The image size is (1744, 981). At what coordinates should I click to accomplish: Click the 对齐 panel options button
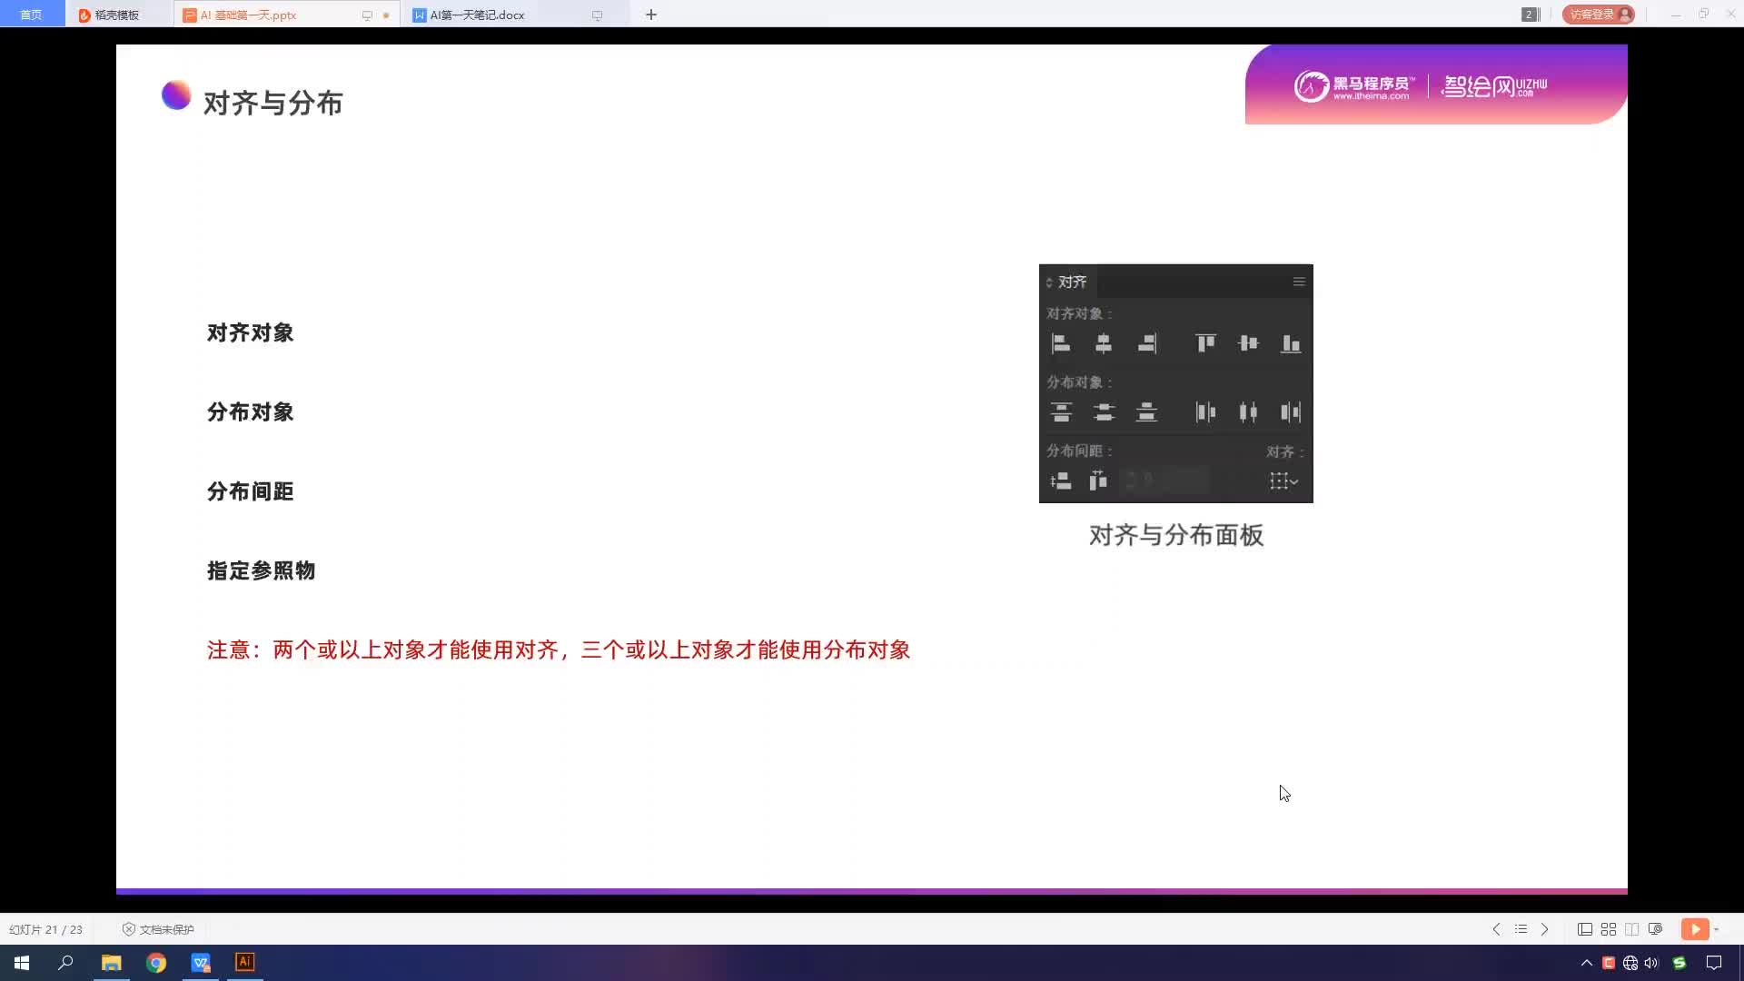pyautogui.click(x=1300, y=281)
